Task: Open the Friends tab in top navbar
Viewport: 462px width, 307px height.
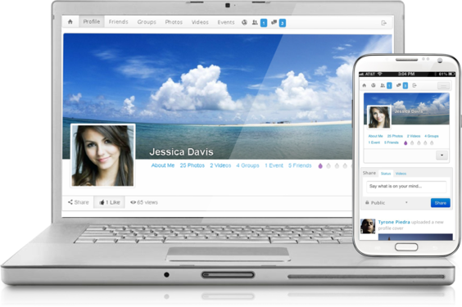Action: [119, 22]
